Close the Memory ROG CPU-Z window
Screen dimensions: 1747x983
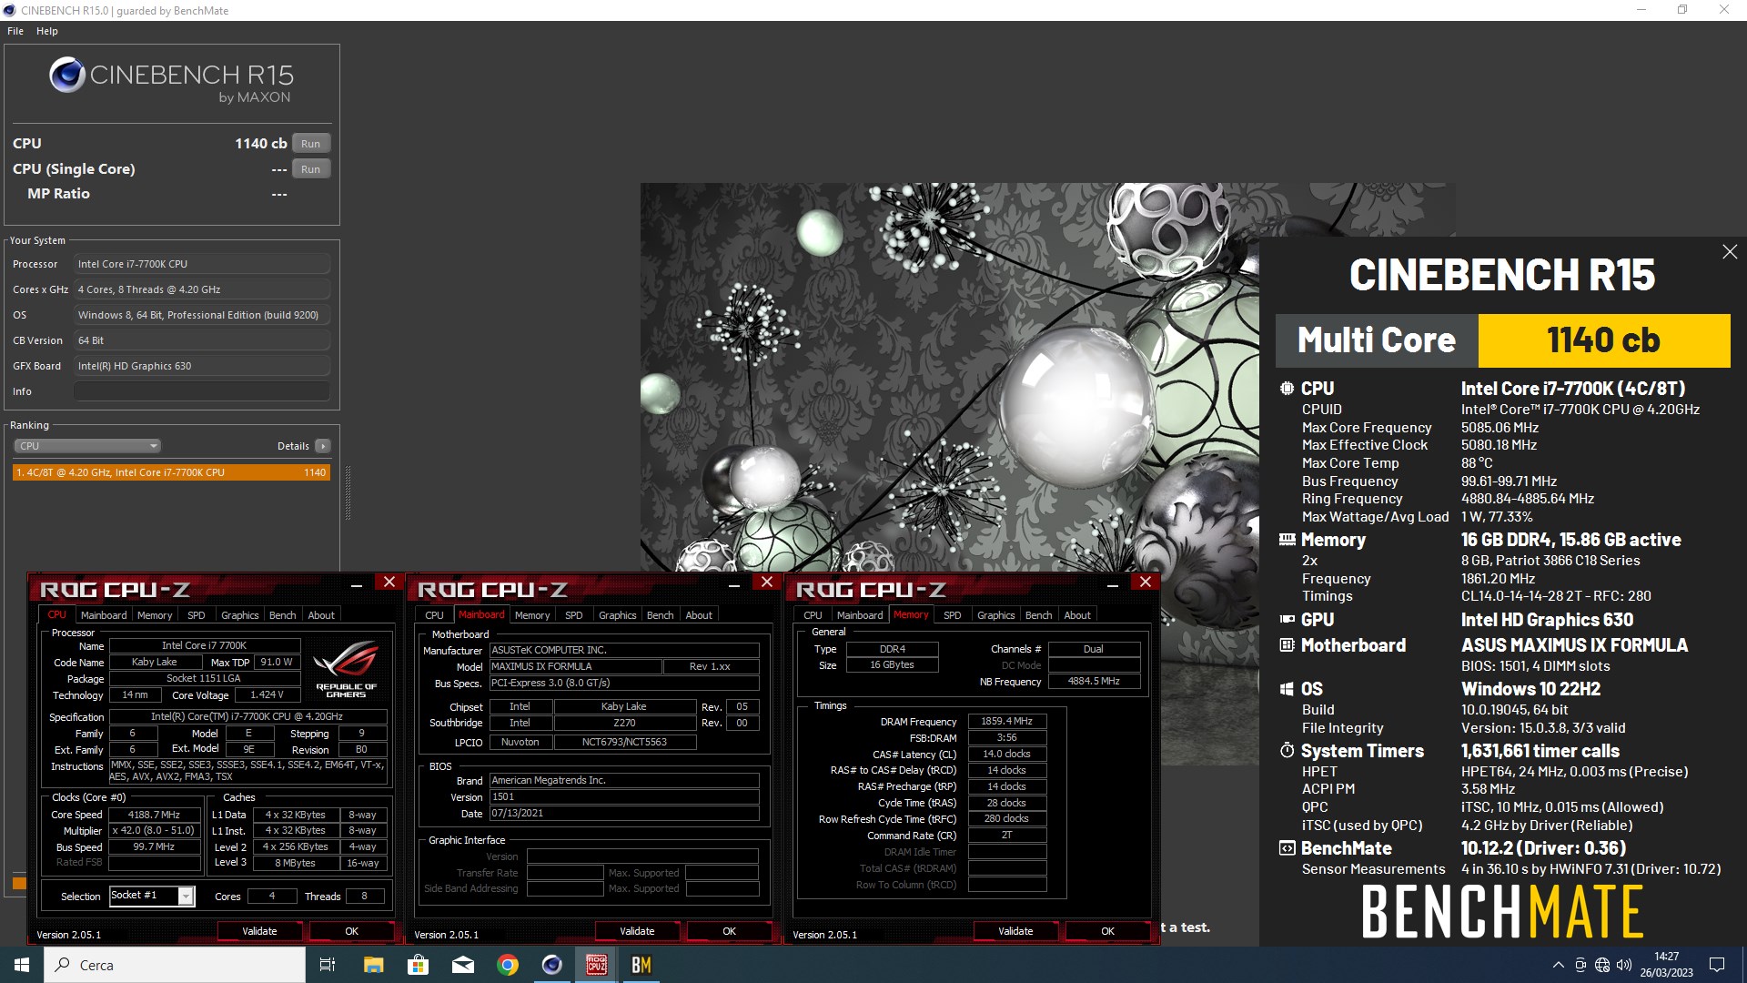coord(1146,583)
